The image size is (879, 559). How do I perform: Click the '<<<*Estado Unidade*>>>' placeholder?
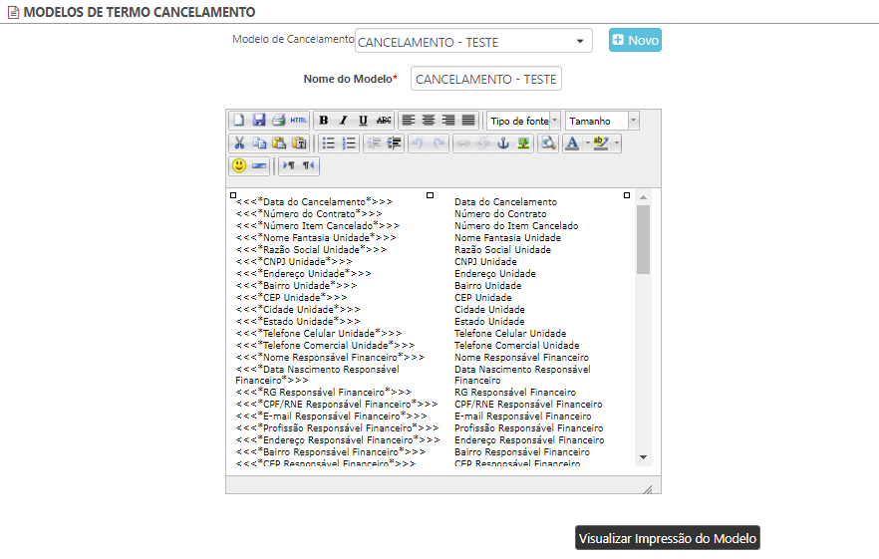point(298,321)
